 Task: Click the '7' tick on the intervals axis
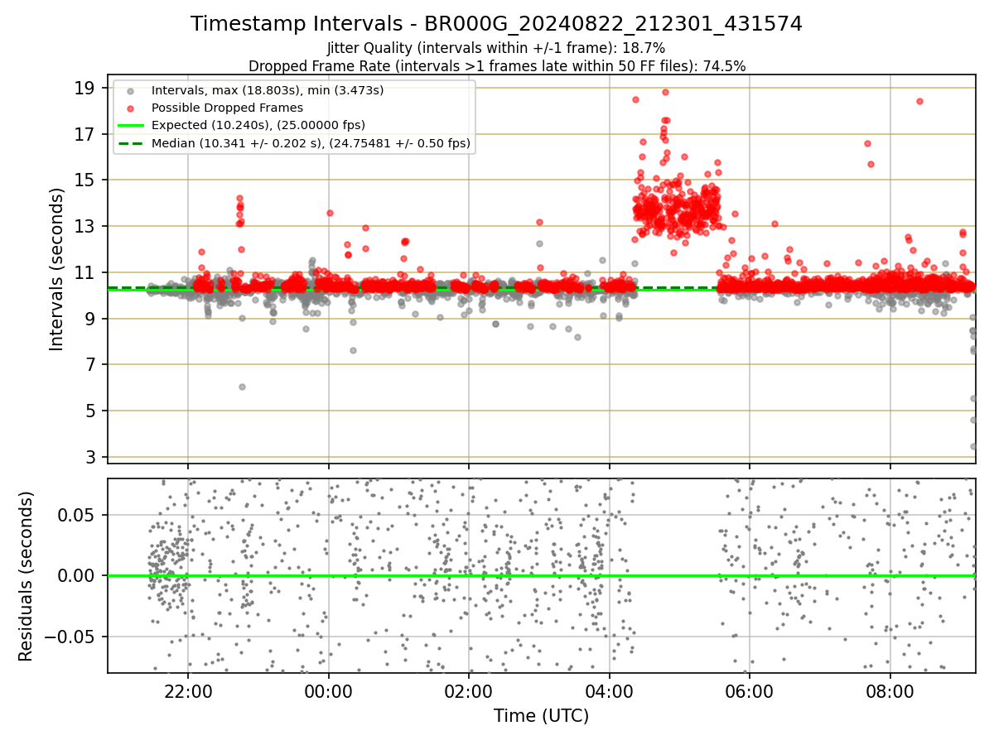pyautogui.click(x=91, y=364)
